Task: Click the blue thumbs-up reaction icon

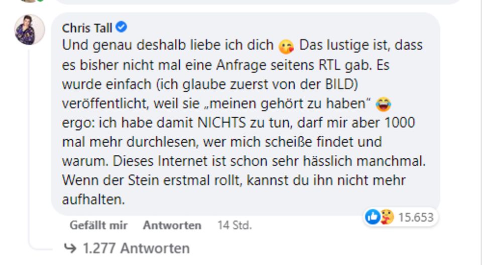Action: (x=373, y=217)
